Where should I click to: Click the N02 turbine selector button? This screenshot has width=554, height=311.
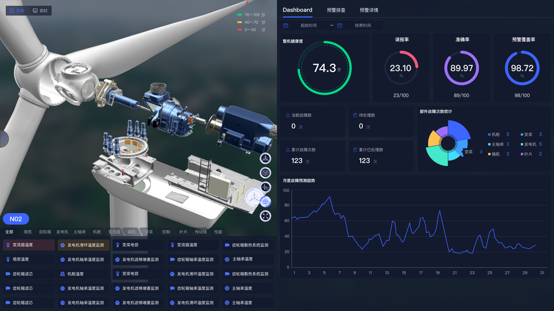(x=16, y=219)
